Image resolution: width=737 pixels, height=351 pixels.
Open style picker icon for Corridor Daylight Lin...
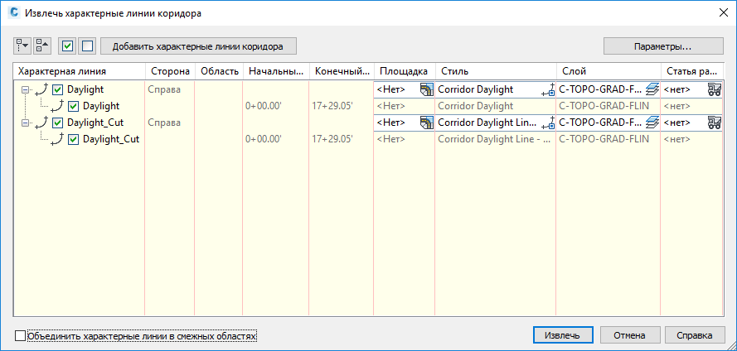pos(548,123)
